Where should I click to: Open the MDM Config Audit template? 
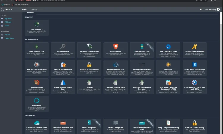point(89,126)
